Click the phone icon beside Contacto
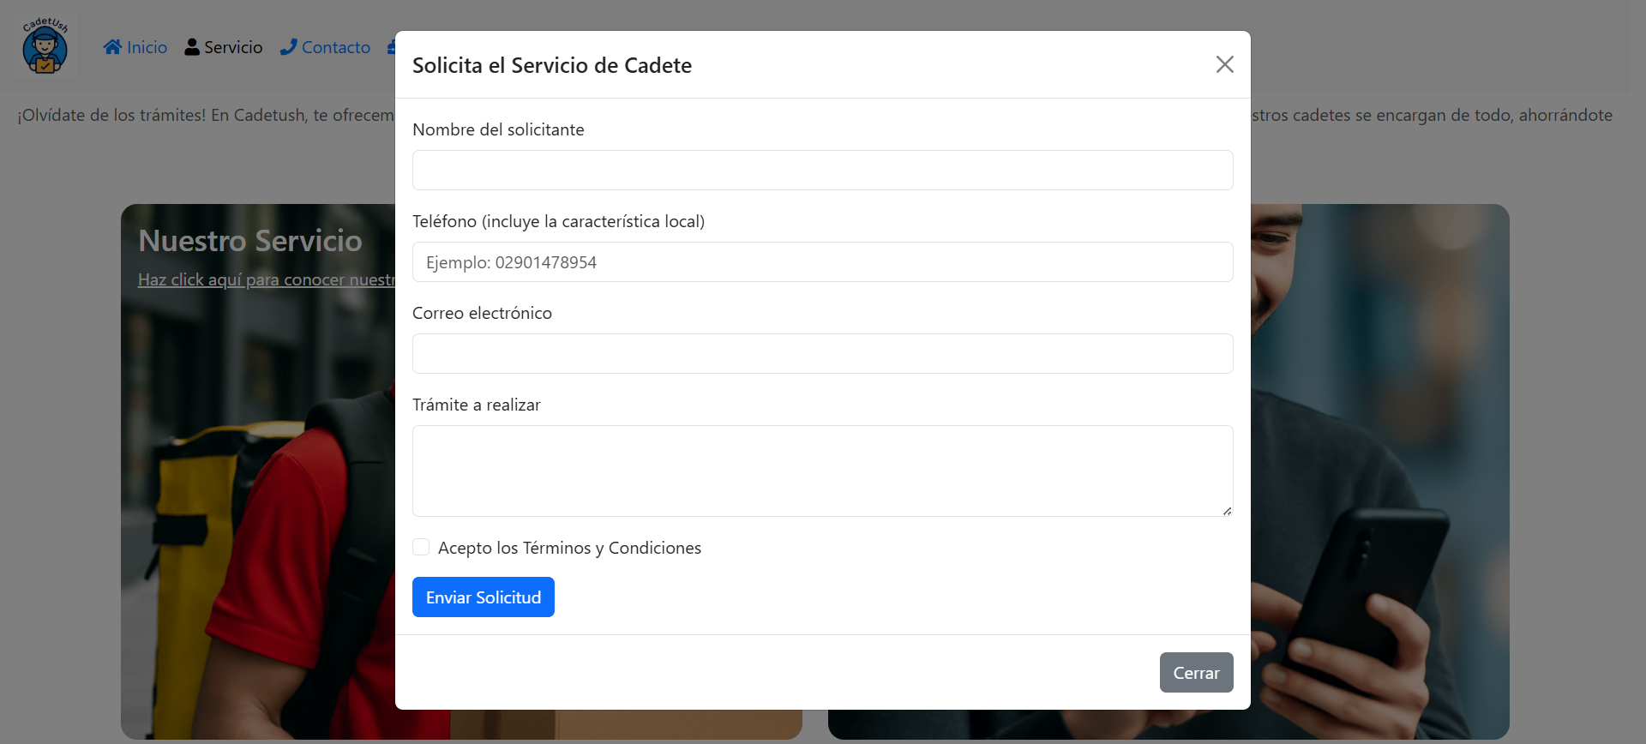The image size is (1646, 744). [x=289, y=47]
